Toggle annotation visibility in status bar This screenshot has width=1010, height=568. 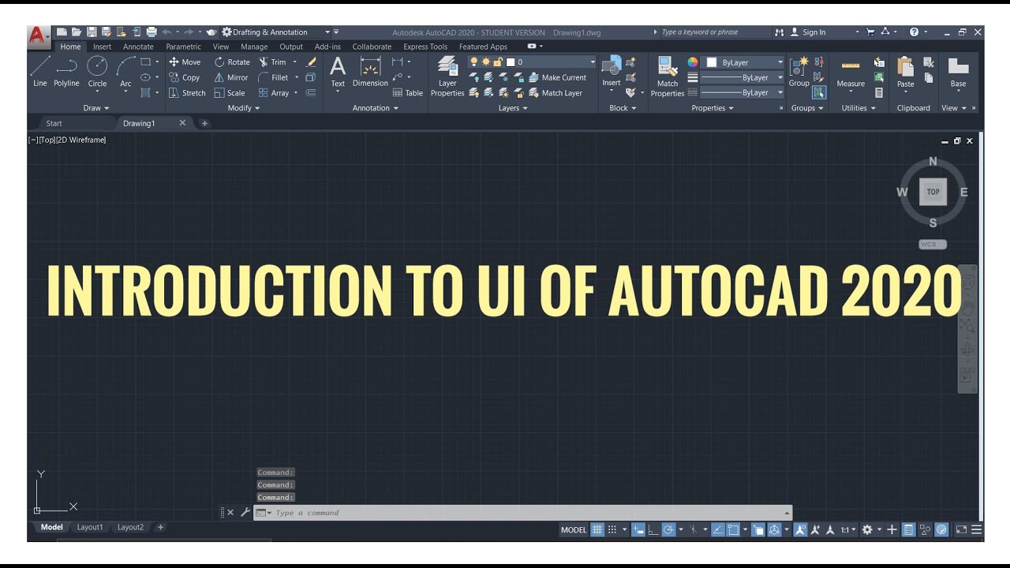[800, 530]
